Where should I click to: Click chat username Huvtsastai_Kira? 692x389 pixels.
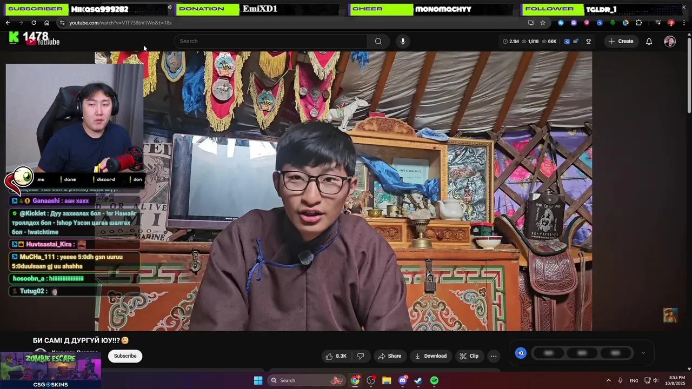[x=49, y=244]
